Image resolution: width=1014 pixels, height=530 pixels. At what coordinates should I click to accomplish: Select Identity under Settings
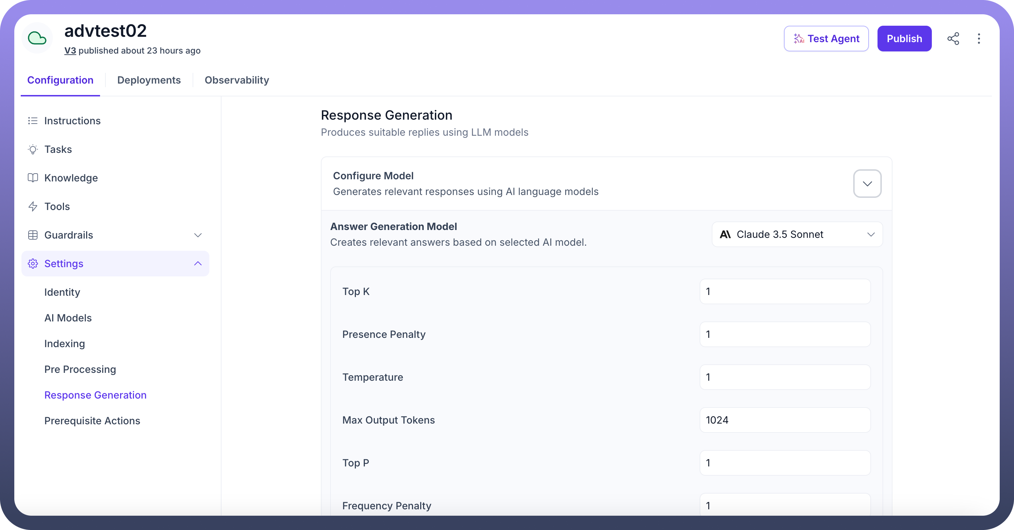click(x=62, y=292)
